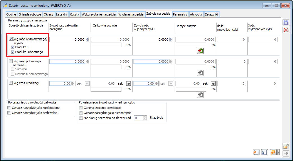Click the blue S icon button
This screenshot has height=161, width=293.
[264, 152]
